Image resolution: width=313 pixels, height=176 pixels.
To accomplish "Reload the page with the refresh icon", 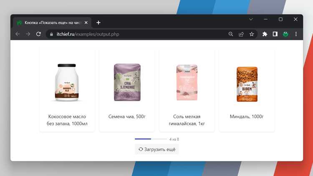I will [x=38, y=34].
